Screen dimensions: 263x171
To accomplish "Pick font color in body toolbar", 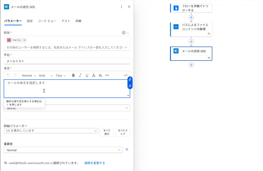I will 94,75.
